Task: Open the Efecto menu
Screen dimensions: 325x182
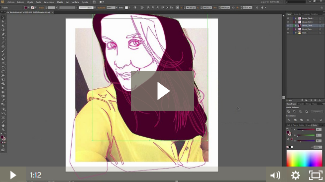Action: click(60, 2)
